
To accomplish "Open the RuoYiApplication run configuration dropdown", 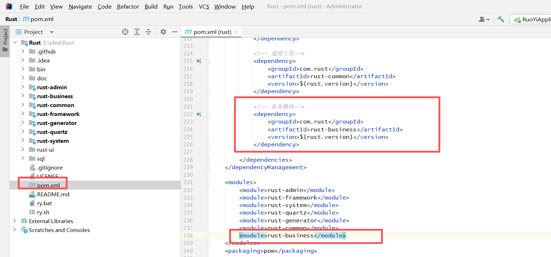I will tap(531, 19).
